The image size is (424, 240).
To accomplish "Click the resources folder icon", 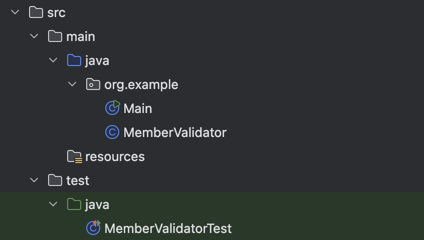I will 74,156.
